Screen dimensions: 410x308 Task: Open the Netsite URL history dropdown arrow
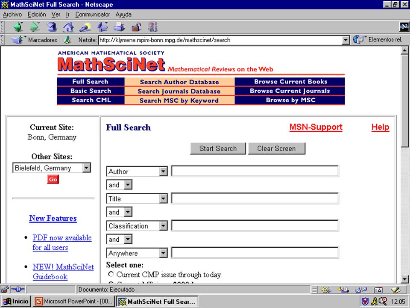coord(346,40)
